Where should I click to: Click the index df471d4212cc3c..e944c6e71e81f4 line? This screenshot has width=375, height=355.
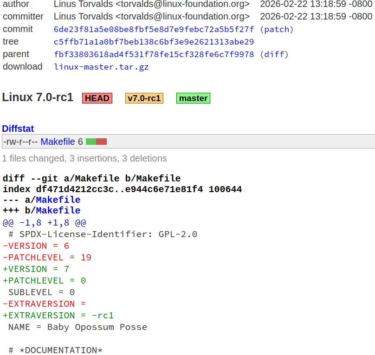122,189
